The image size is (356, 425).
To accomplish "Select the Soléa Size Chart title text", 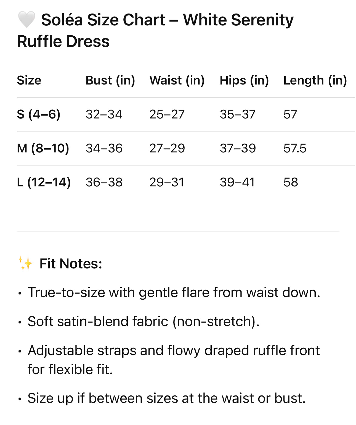I will tap(155, 30).
